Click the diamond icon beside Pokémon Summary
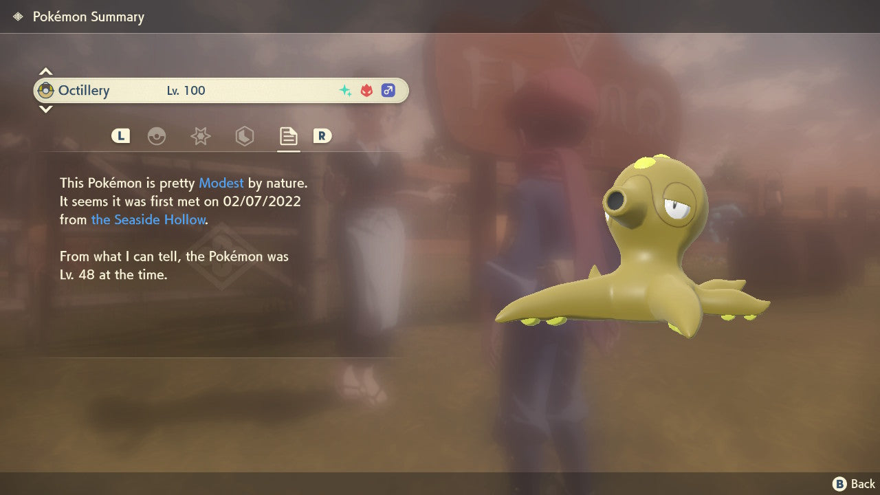This screenshot has height=495, width=880. click(x=18, y=16)
